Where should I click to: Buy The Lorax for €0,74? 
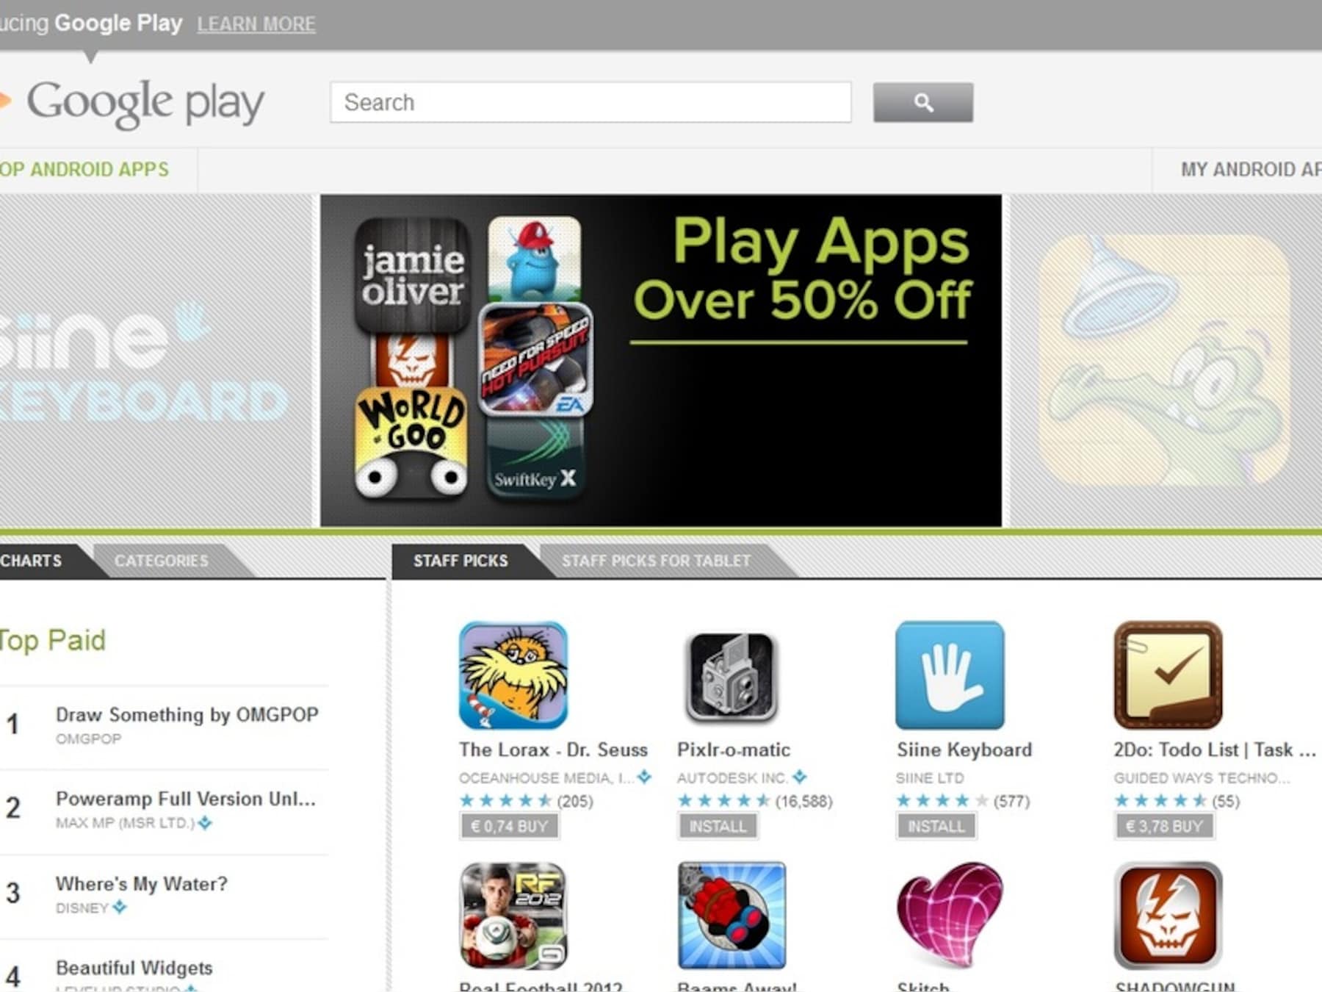(x=509, y=826)
